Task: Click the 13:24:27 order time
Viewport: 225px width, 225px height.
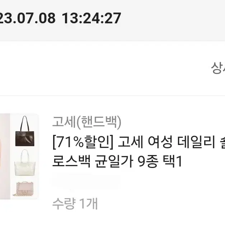Action: [x=92, y=18]
